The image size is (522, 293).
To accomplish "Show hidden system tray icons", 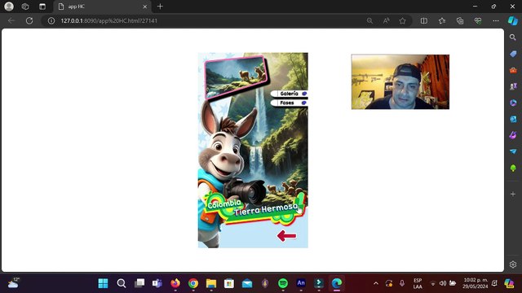I will click(376, 283).
